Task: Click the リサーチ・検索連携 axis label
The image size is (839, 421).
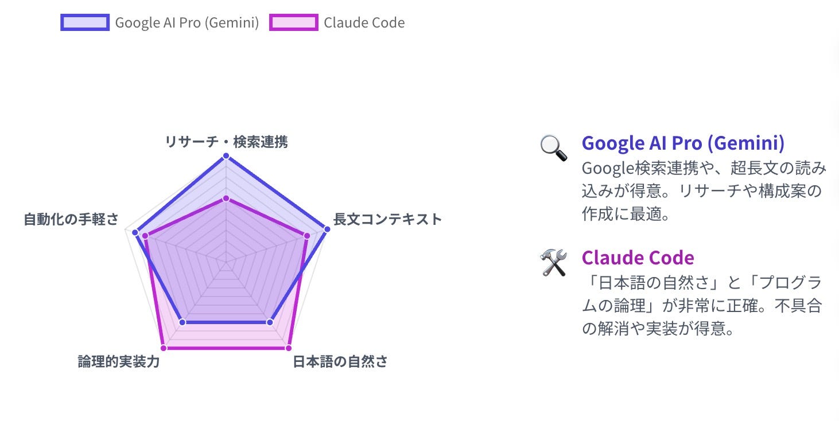Action: click(226, 142)
